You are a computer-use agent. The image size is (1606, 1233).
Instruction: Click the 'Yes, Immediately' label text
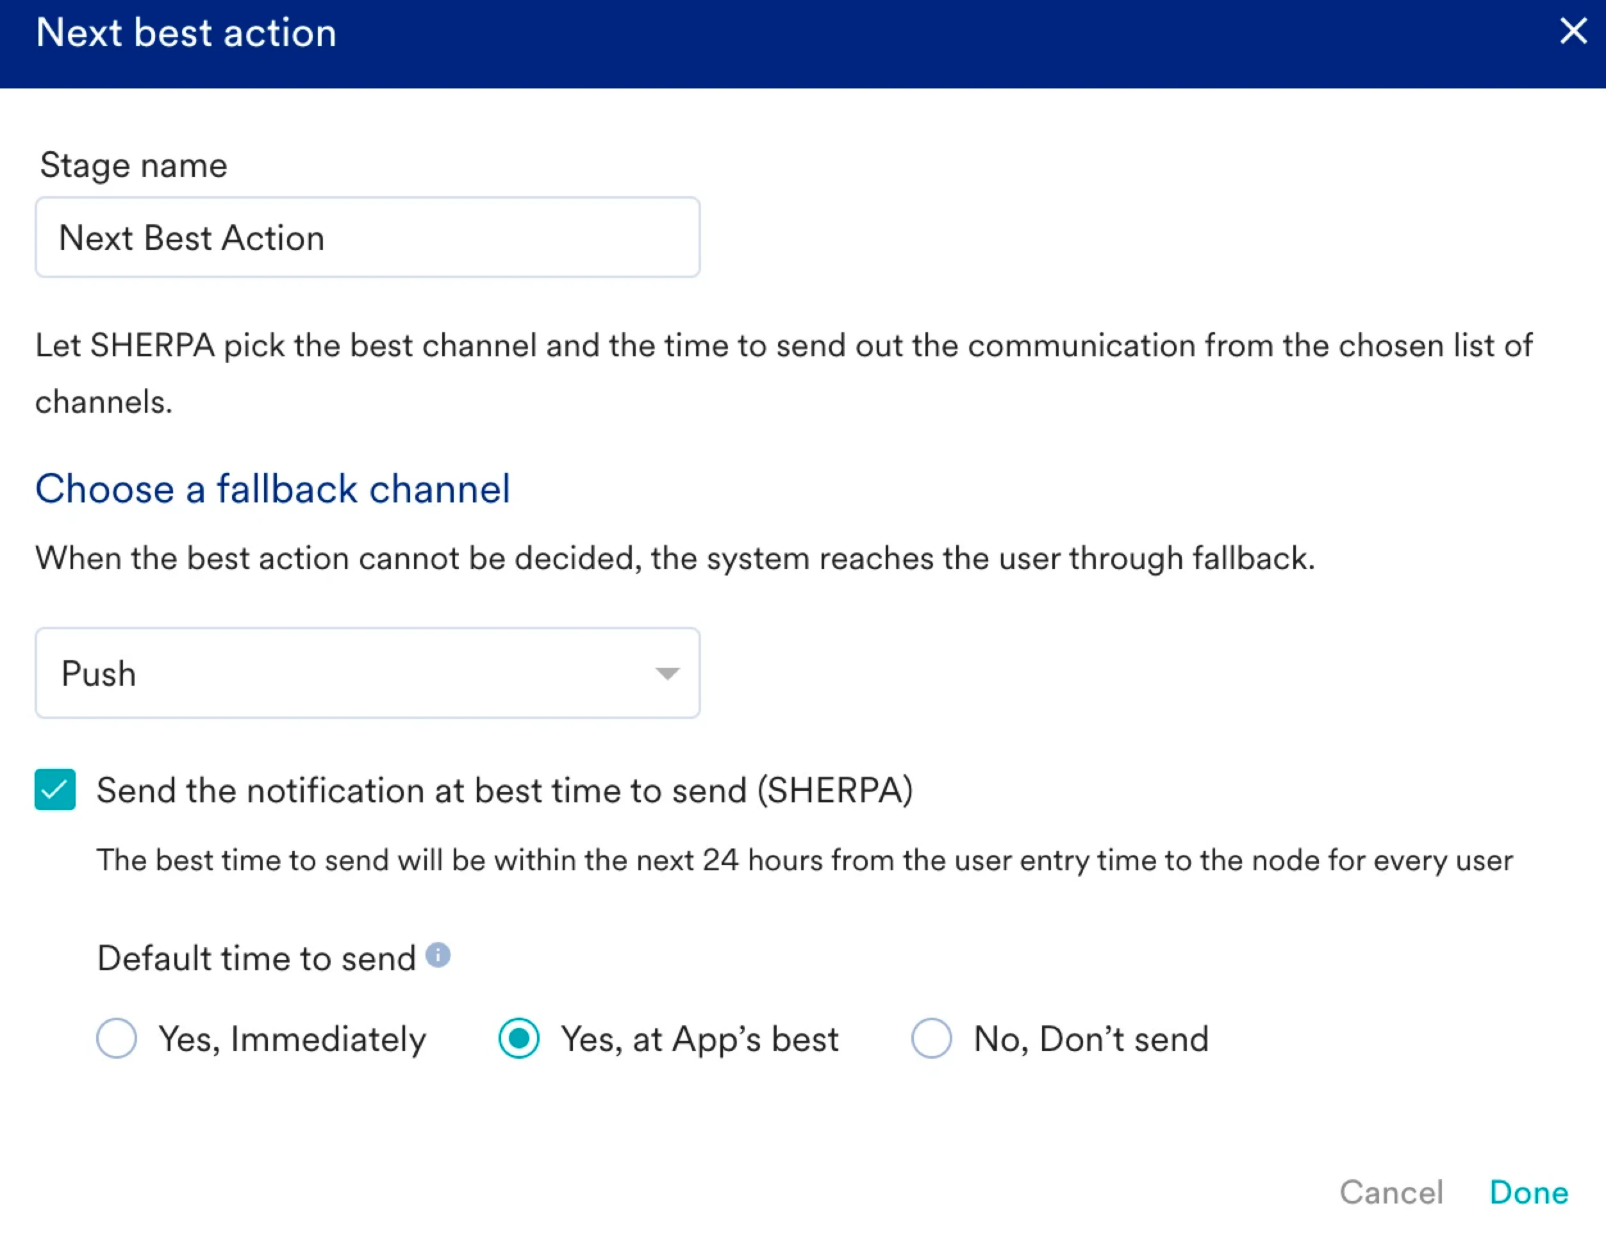tap(292, 1039)
